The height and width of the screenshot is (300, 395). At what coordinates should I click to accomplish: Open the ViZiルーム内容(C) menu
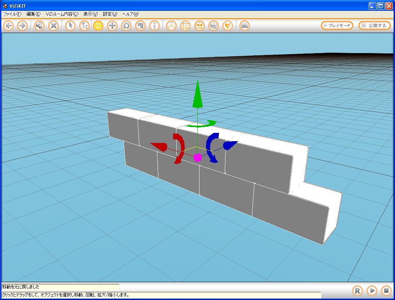[x=62, y=14]
